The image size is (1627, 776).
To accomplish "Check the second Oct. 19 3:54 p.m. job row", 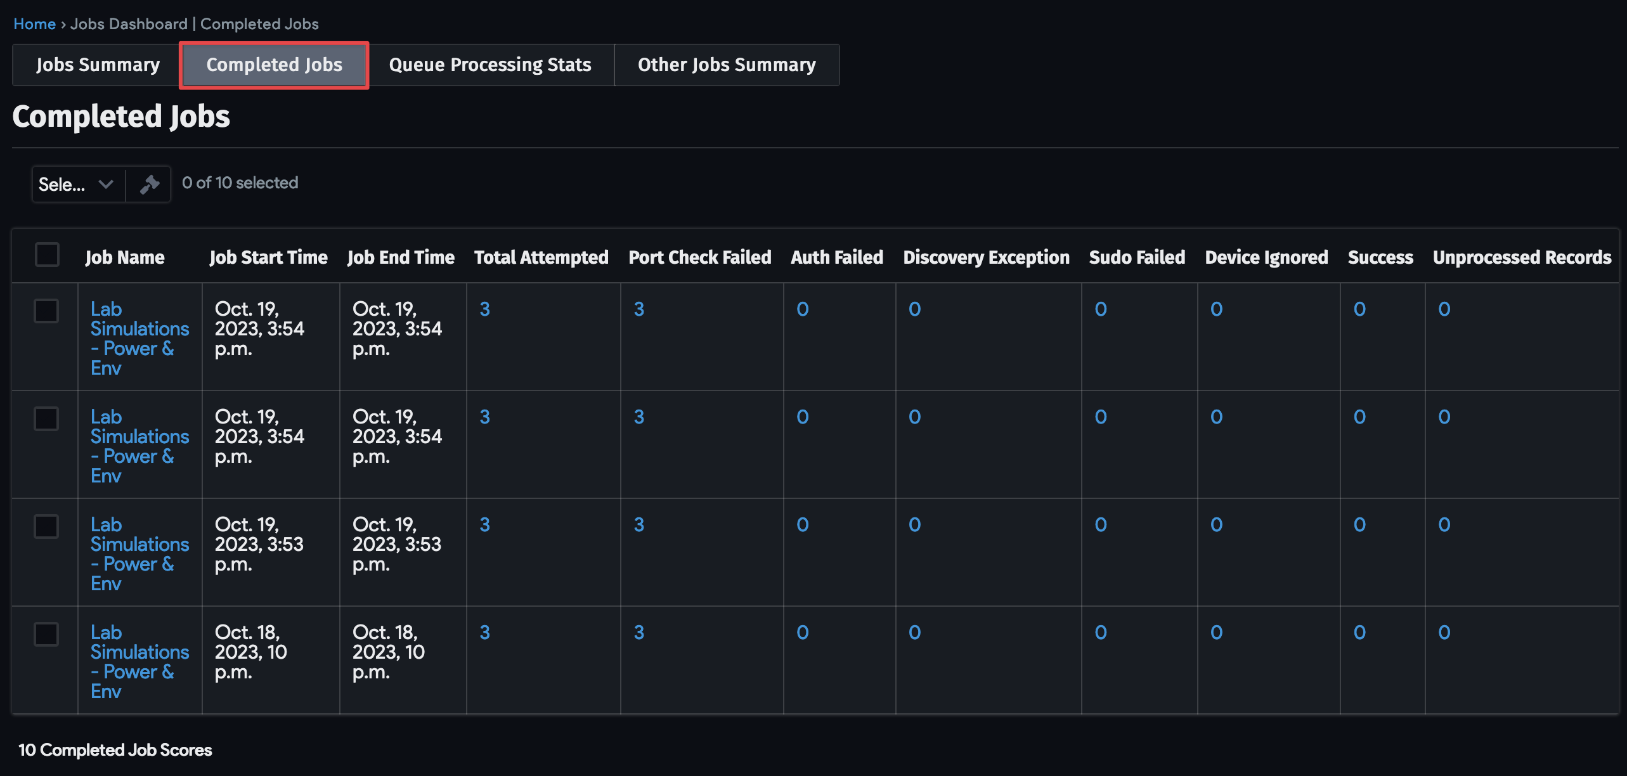I will tap(46, 418).
